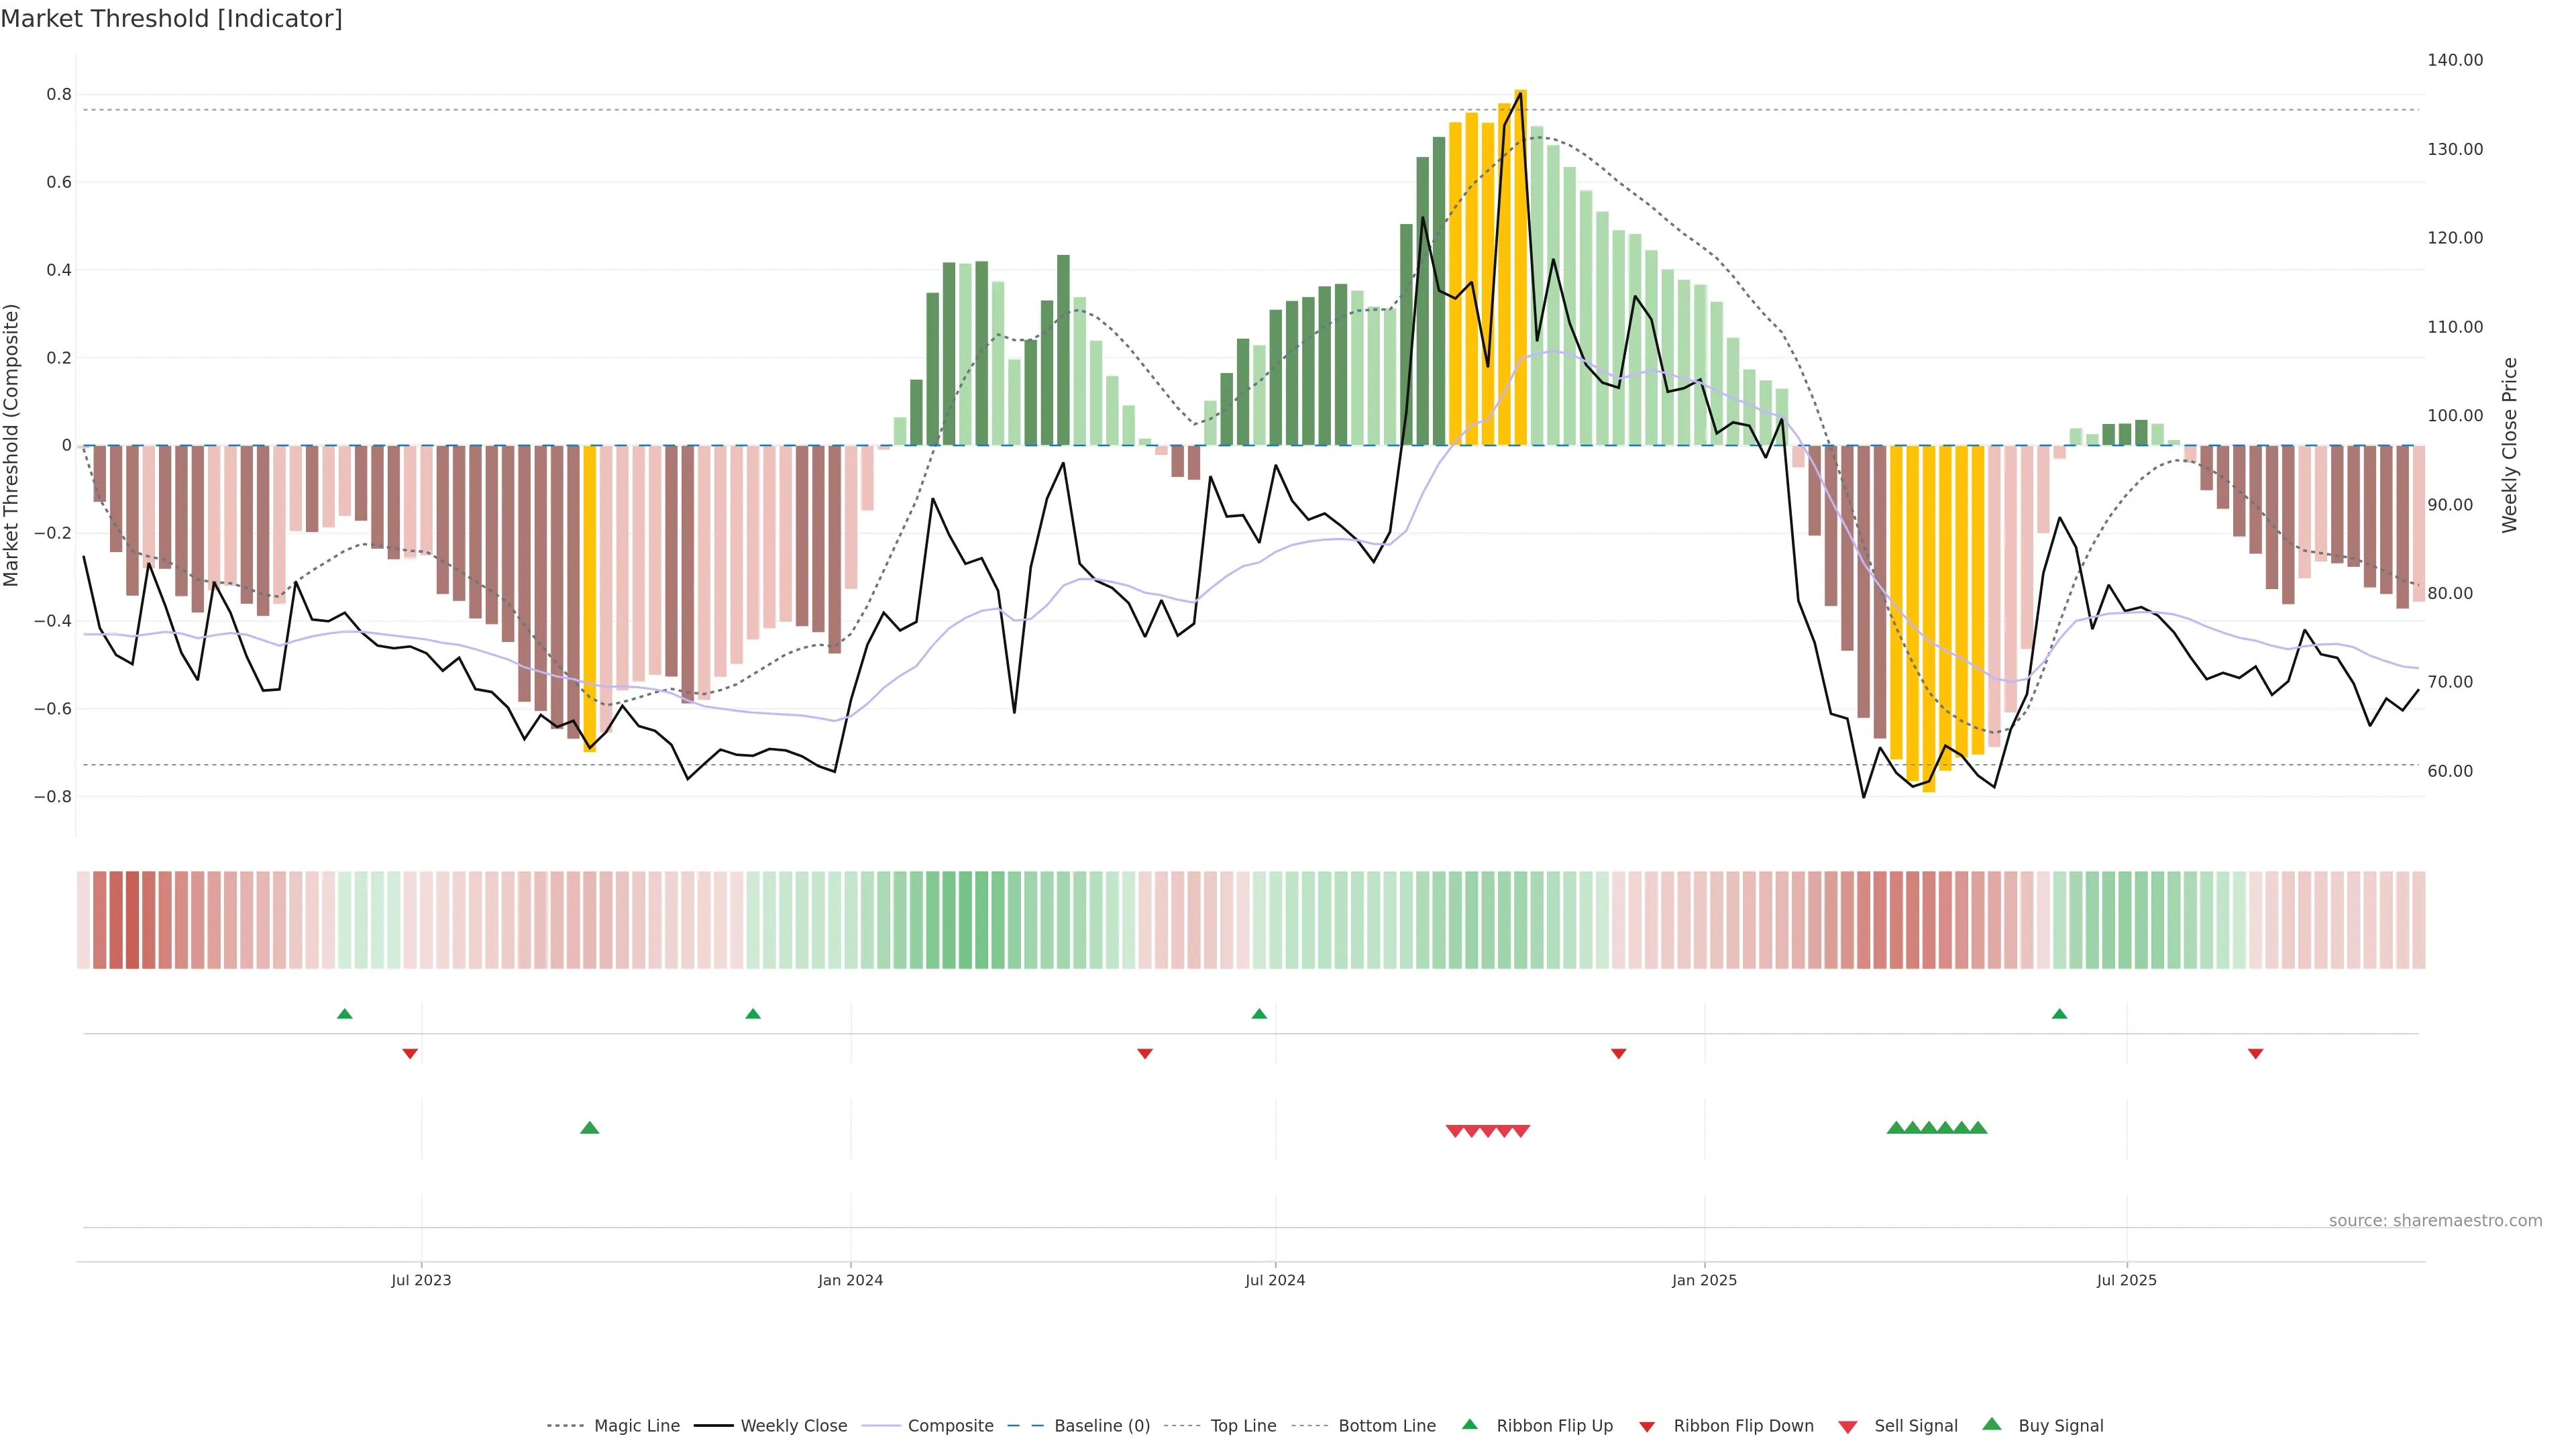Click first ribbon flip up marker before Jul 2023
Viewport: 2576px width, 1449px height.
[x=345, y=1014]
